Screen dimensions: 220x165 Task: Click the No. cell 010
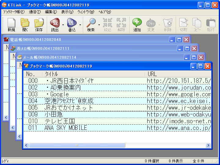click(x=33, y=121)
